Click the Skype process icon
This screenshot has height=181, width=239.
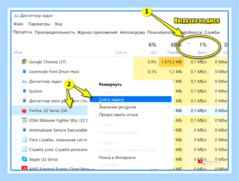point(24,159)
